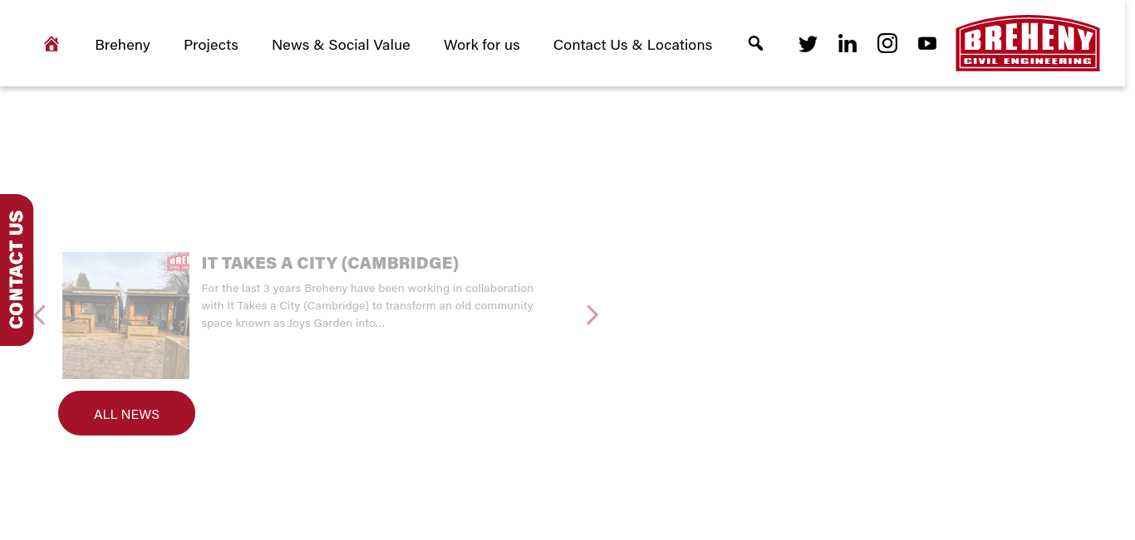The image size is (1135, 540).
Task: Open the Breheny menu item
Action: coord(122,45)
